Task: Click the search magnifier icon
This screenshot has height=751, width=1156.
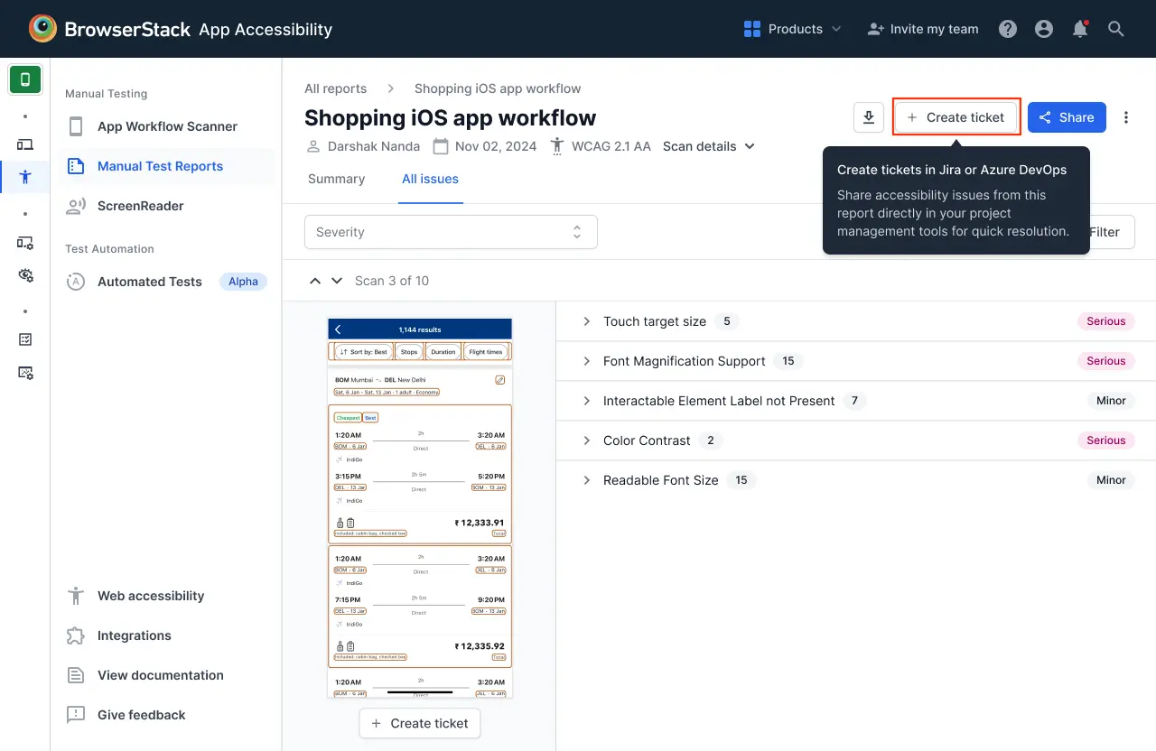Action: 1116,29
